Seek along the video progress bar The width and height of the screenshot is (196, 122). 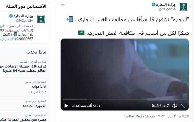125,99
